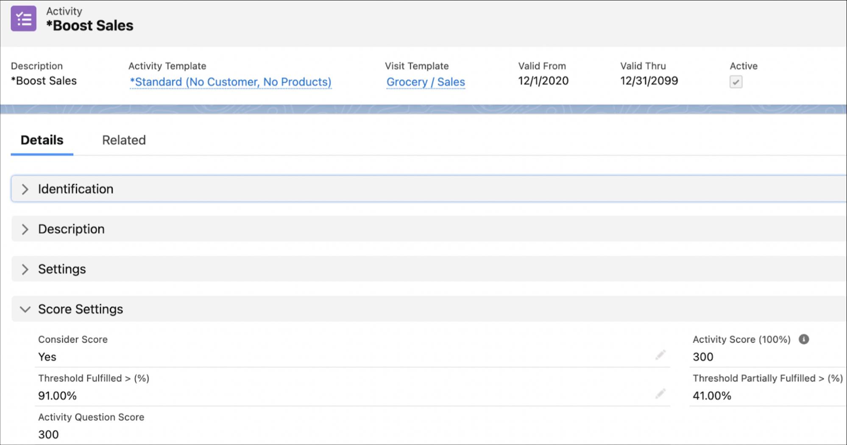Click the Activity Score (100%) label
The image size is (847, 445).
pos(741,339)
